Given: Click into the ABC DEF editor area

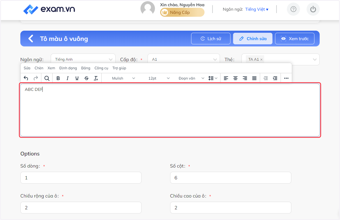Looking at the screenshot, I should click(170, 110).
